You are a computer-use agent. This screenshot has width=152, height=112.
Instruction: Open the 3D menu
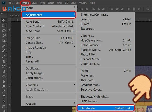(x=66, y=3)
